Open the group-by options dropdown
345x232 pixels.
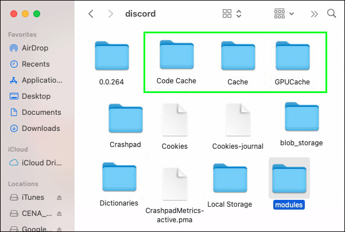[x=284, y=13]
